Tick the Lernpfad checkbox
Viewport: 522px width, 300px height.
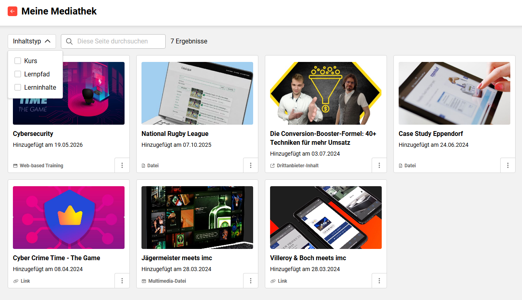coord(18,74)
